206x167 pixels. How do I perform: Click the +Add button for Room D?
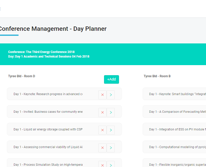[x=112, y=79]
